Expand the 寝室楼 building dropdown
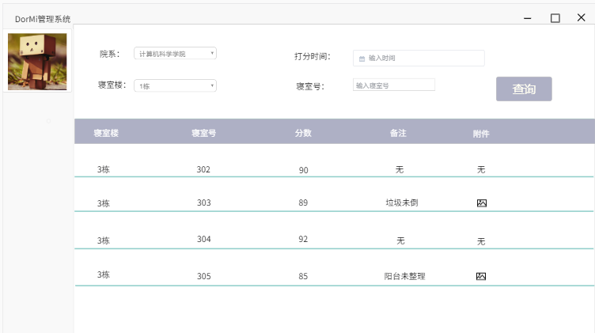This screenshot has height=333, width=595. [176, 85]
